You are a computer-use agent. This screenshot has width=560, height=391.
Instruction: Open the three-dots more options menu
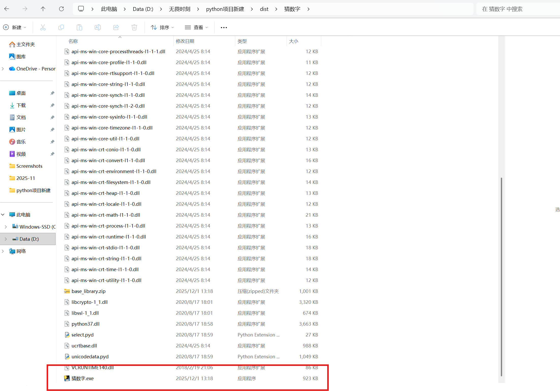coord(224,27)
